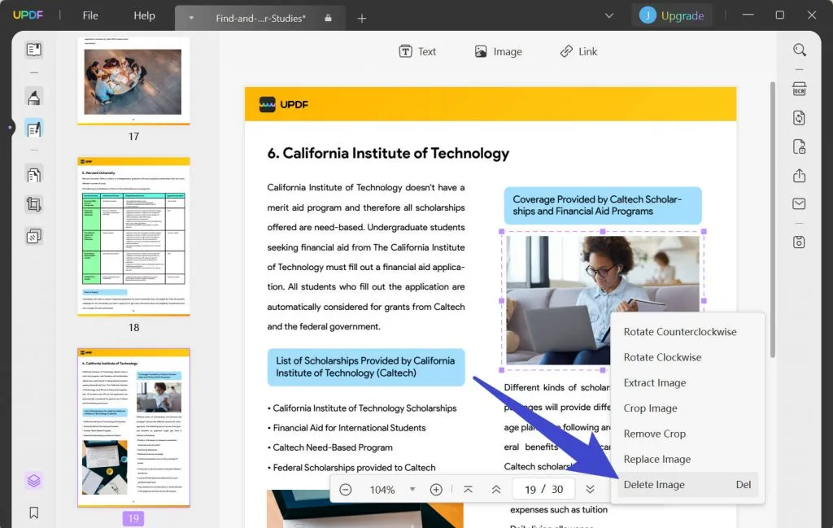The height and width of the screenshot is (528, 833).
Task: Open the Protect PDF lock icon
Action: pyautogui.click(x=800, y=146)
